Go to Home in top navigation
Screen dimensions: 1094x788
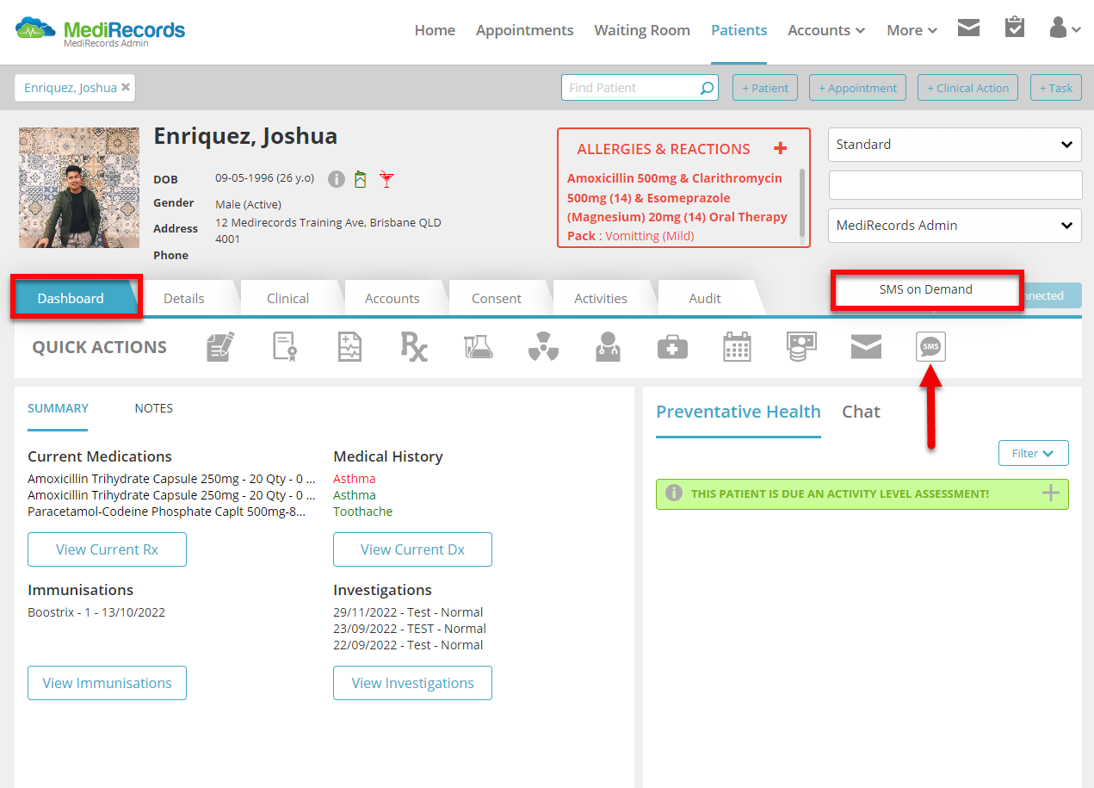click(x=435, y=30)
